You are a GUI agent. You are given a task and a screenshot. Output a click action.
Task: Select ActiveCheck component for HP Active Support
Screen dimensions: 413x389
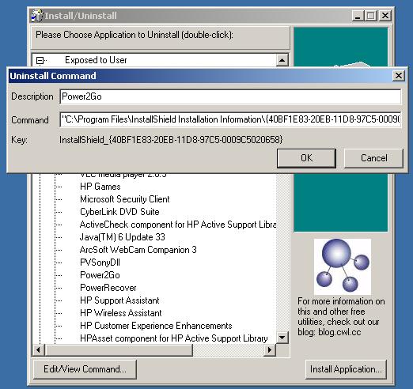(x=178, y=225)
